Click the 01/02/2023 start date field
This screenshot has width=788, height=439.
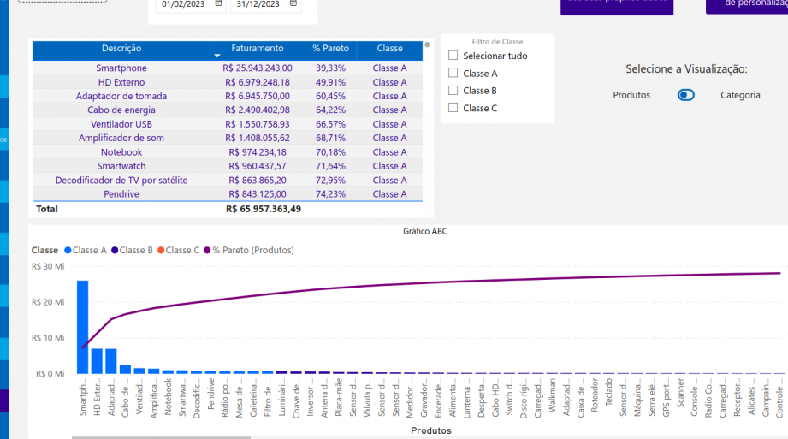pyautogui.click(x=183, y=4)
